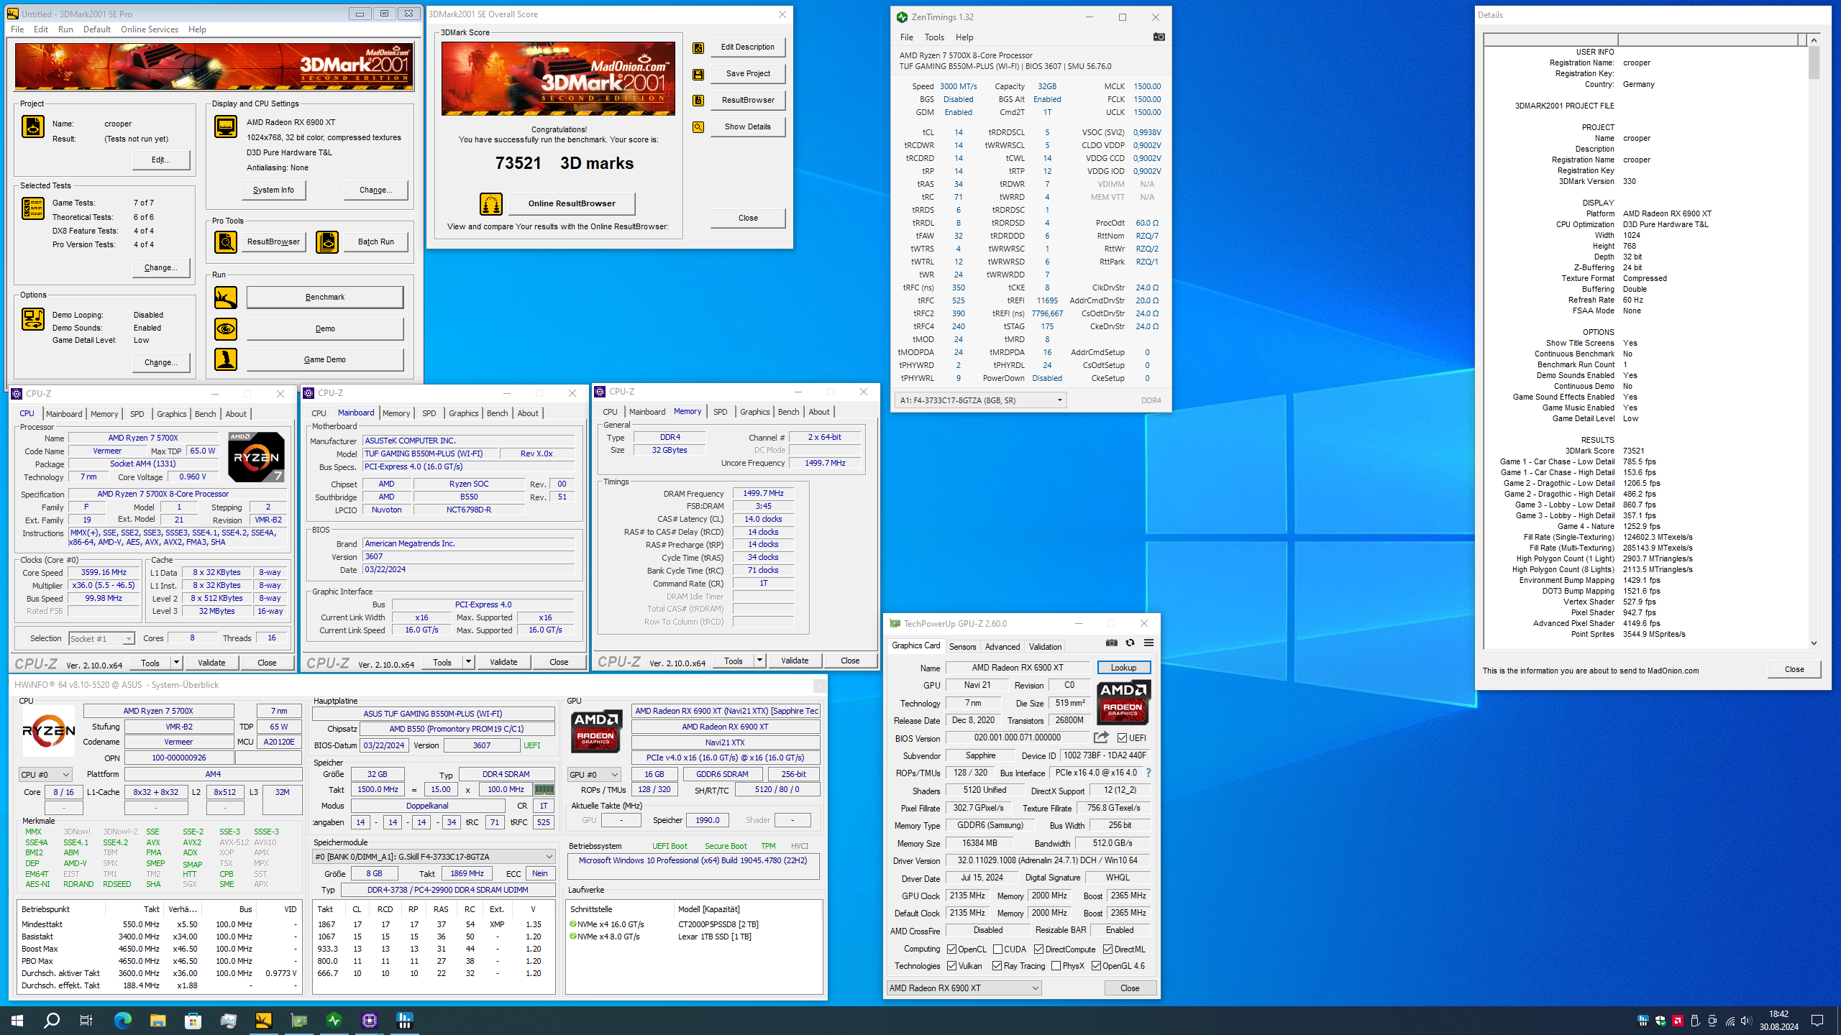Viewport: 1841px width, 1035px height.
Task: Open File Explorer from taskbar
Action: pos(157,1020)
